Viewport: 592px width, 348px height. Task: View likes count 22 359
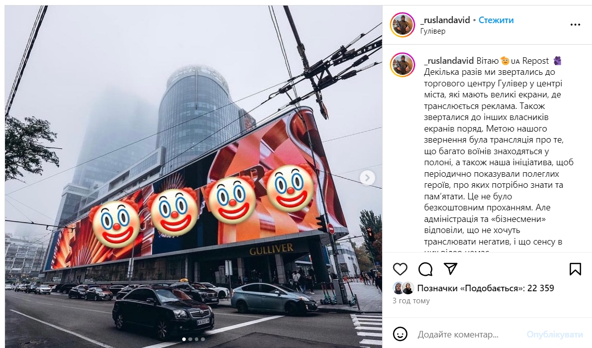tap(485, 288)
